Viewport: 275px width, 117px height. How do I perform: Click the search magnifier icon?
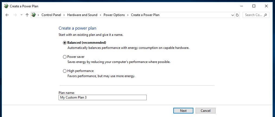coord(265,15)
